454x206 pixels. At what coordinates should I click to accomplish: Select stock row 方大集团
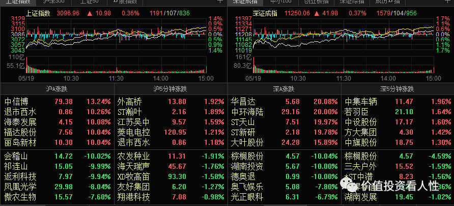point(398,132)
